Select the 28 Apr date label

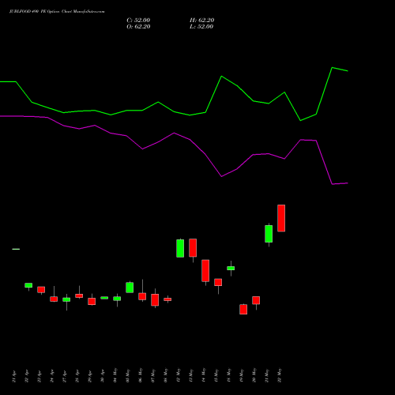pyautogui.click(x=77, y=377)
